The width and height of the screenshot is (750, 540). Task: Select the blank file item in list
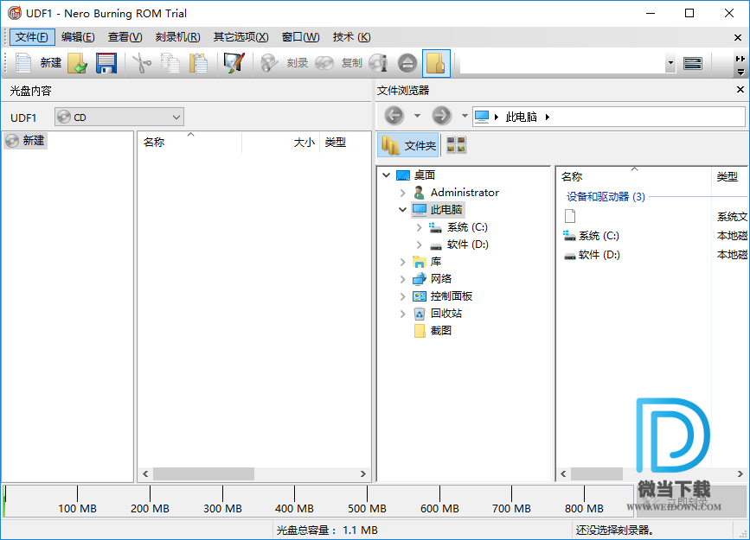tap(570, 217)
